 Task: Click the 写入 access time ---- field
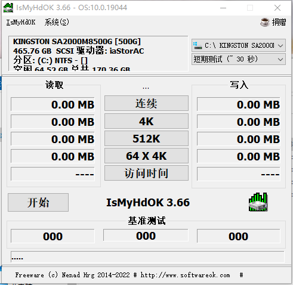pos(239,174)
